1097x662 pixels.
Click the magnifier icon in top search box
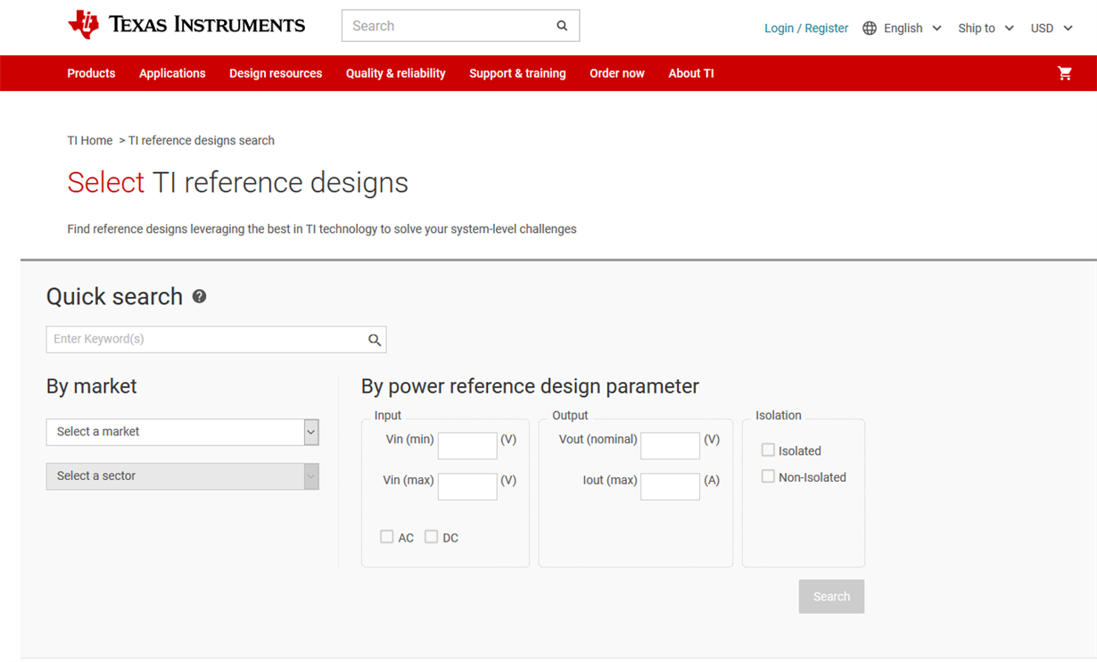[562, 26]
